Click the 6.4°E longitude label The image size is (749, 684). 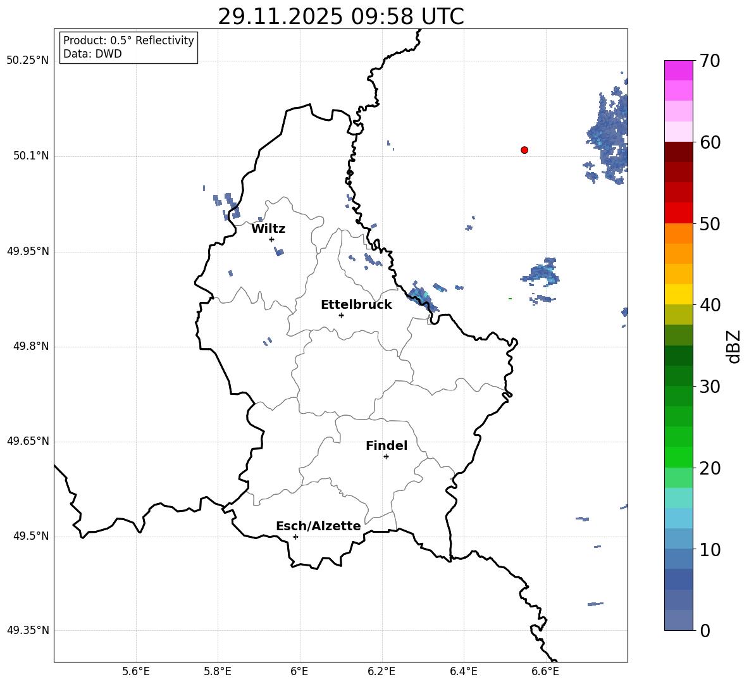click(x=463, y=671)
